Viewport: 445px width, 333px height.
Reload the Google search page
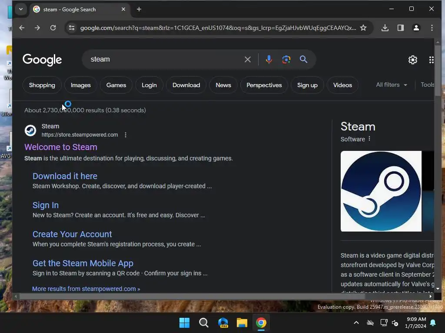pyautogui.click(x=53, y=28)
